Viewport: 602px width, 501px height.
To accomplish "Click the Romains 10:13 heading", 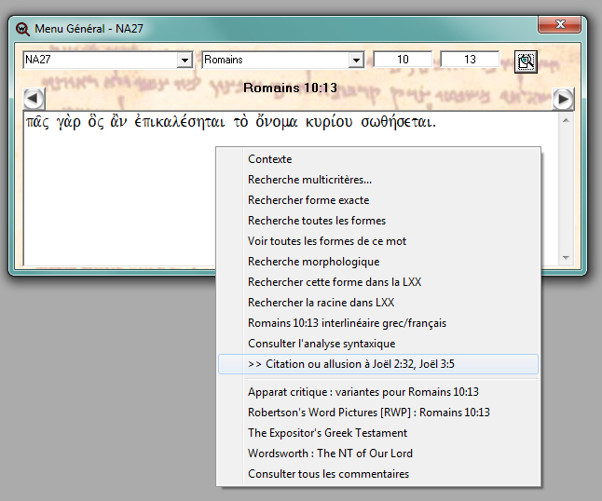I will click(x=290, y=88).
